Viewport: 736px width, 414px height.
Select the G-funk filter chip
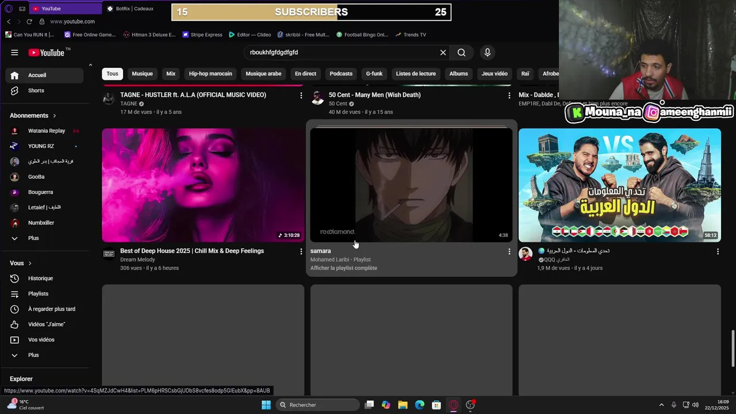374,74
